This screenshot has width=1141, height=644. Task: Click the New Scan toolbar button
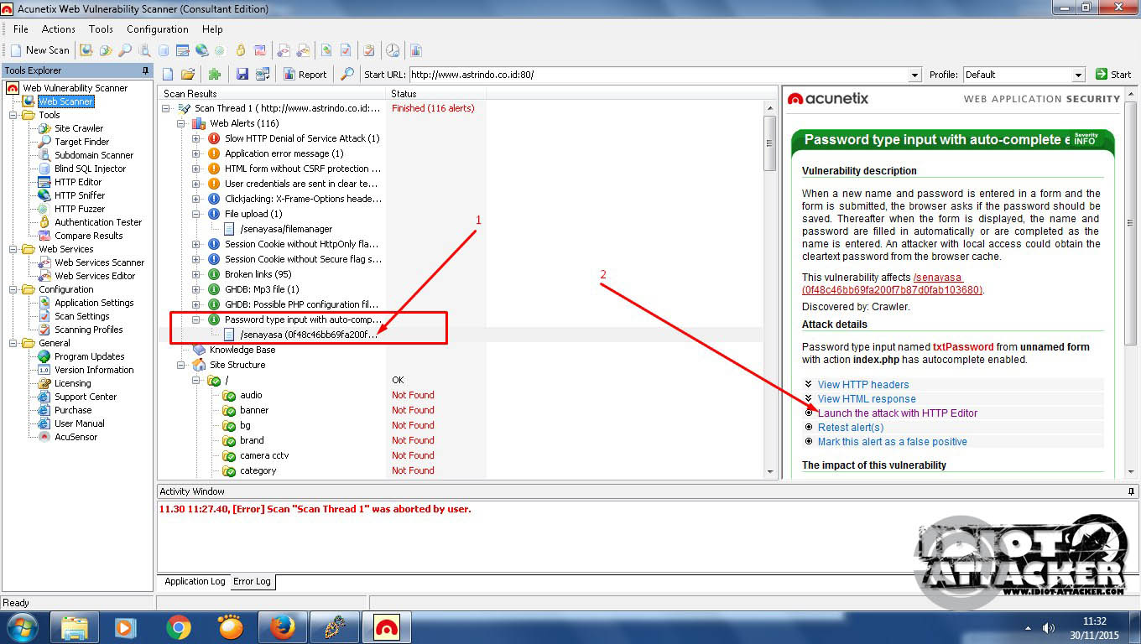click(40, 50)
